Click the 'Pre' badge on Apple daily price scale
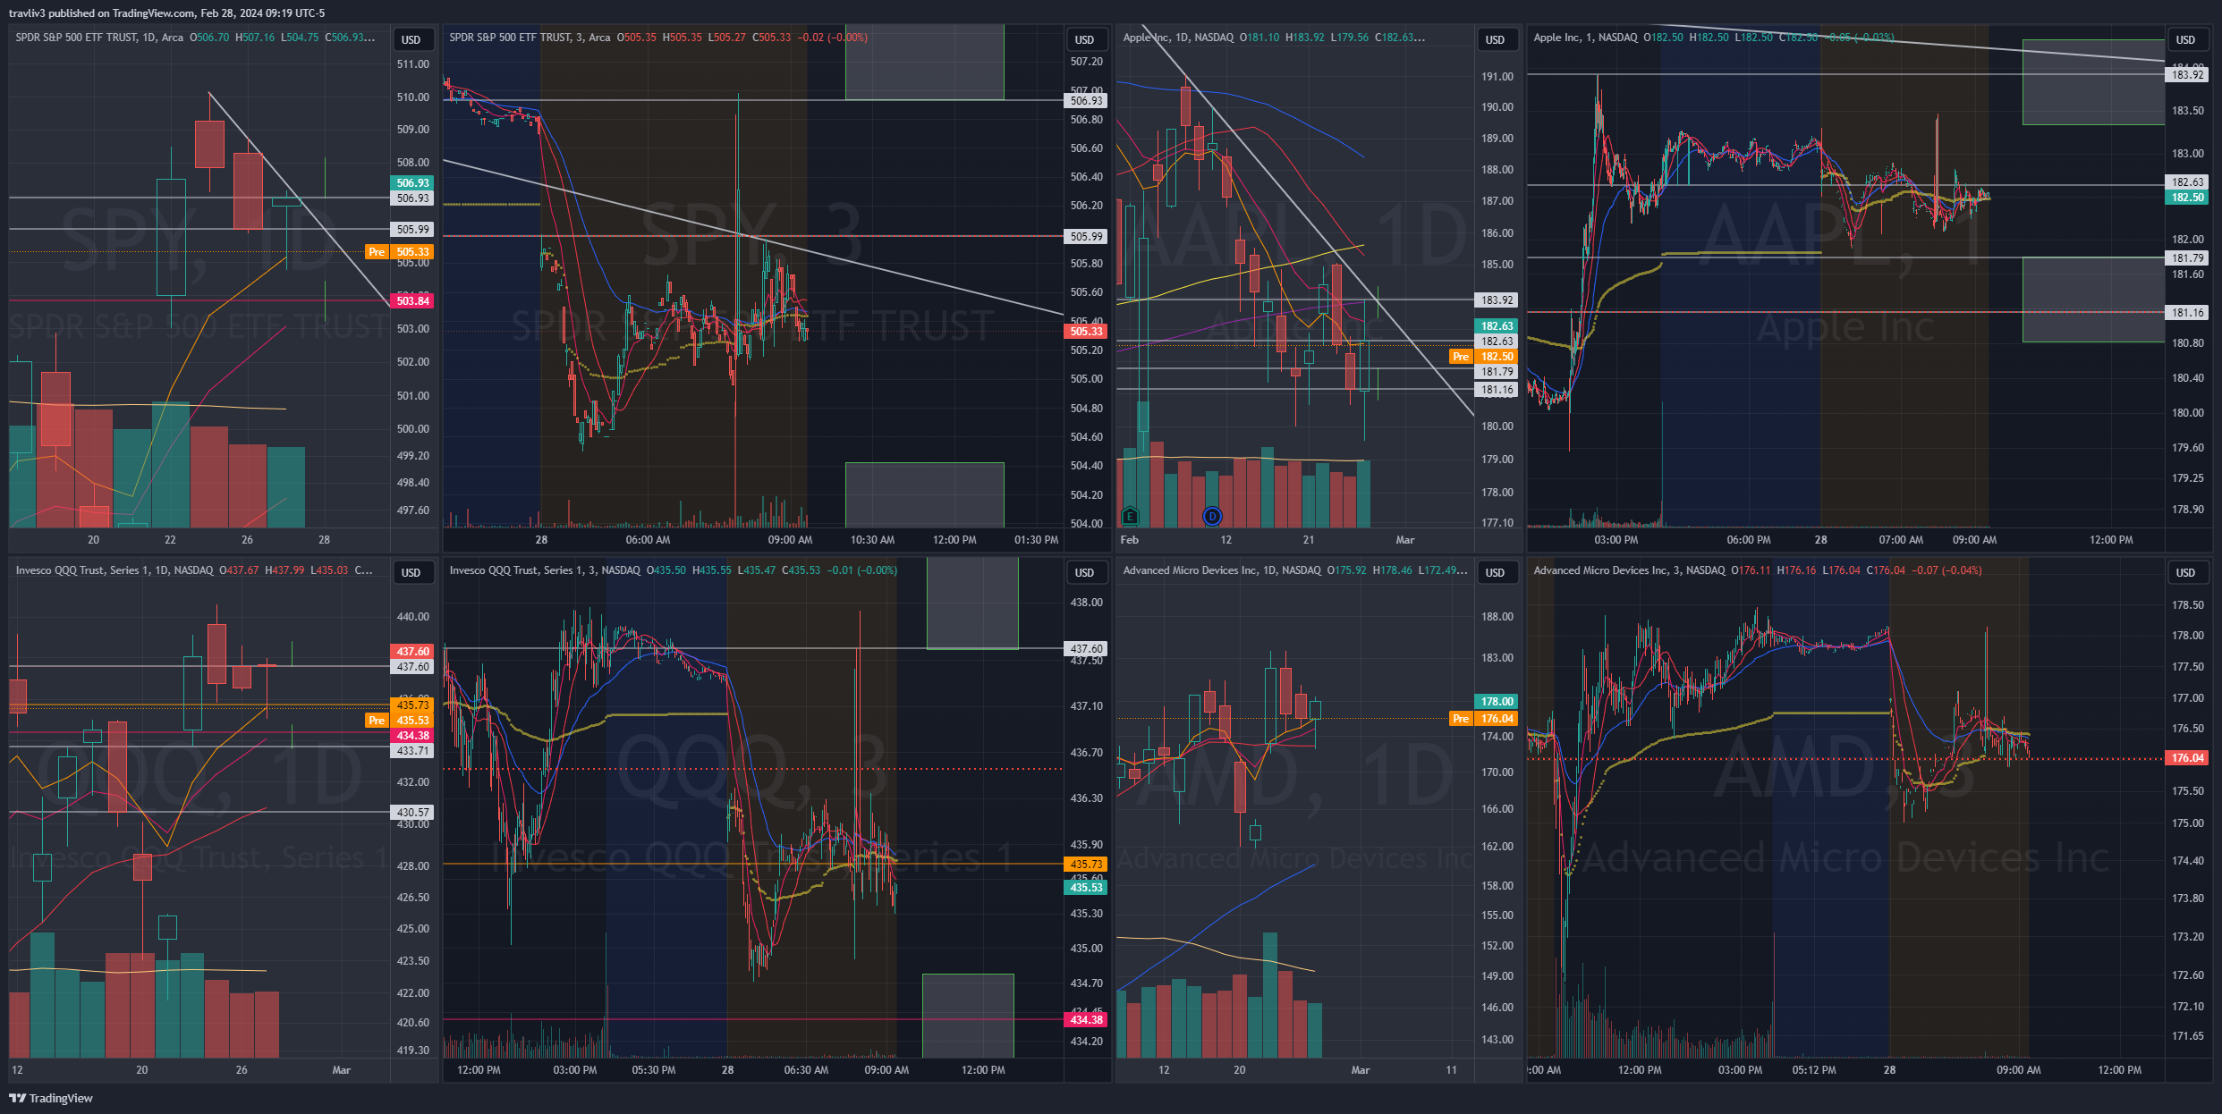 point(1461,357)
